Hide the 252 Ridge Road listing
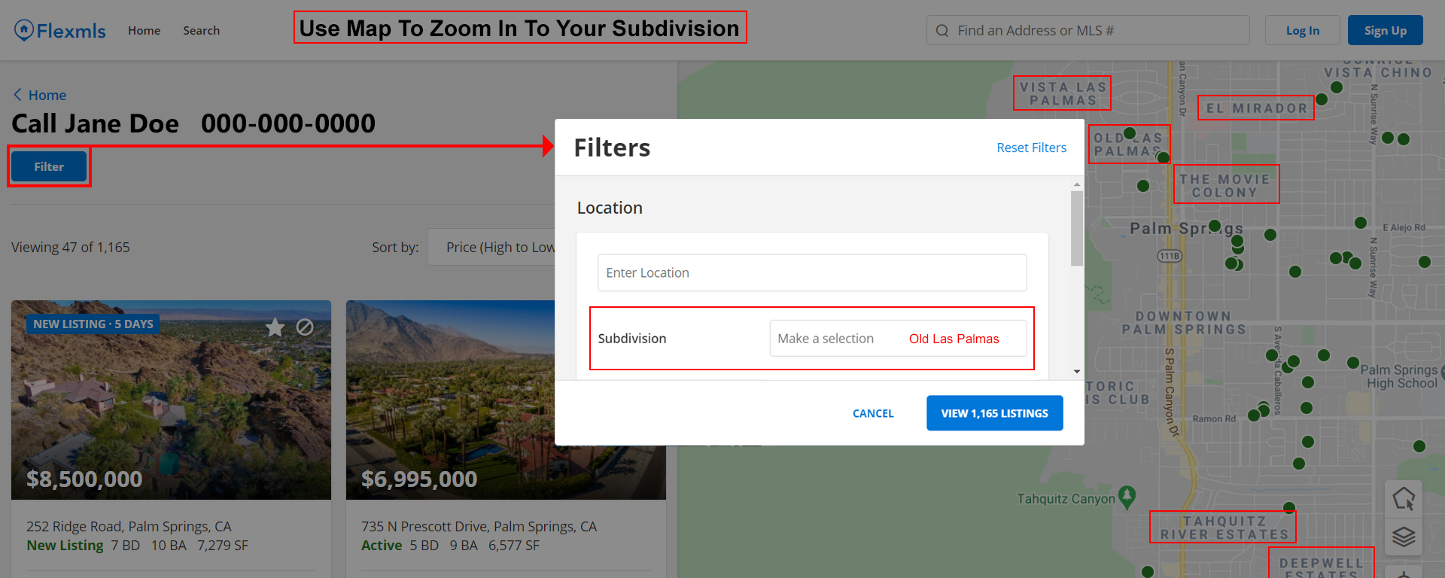The width and height of the screenshot is (1445, 578). [x=305, y=327]
